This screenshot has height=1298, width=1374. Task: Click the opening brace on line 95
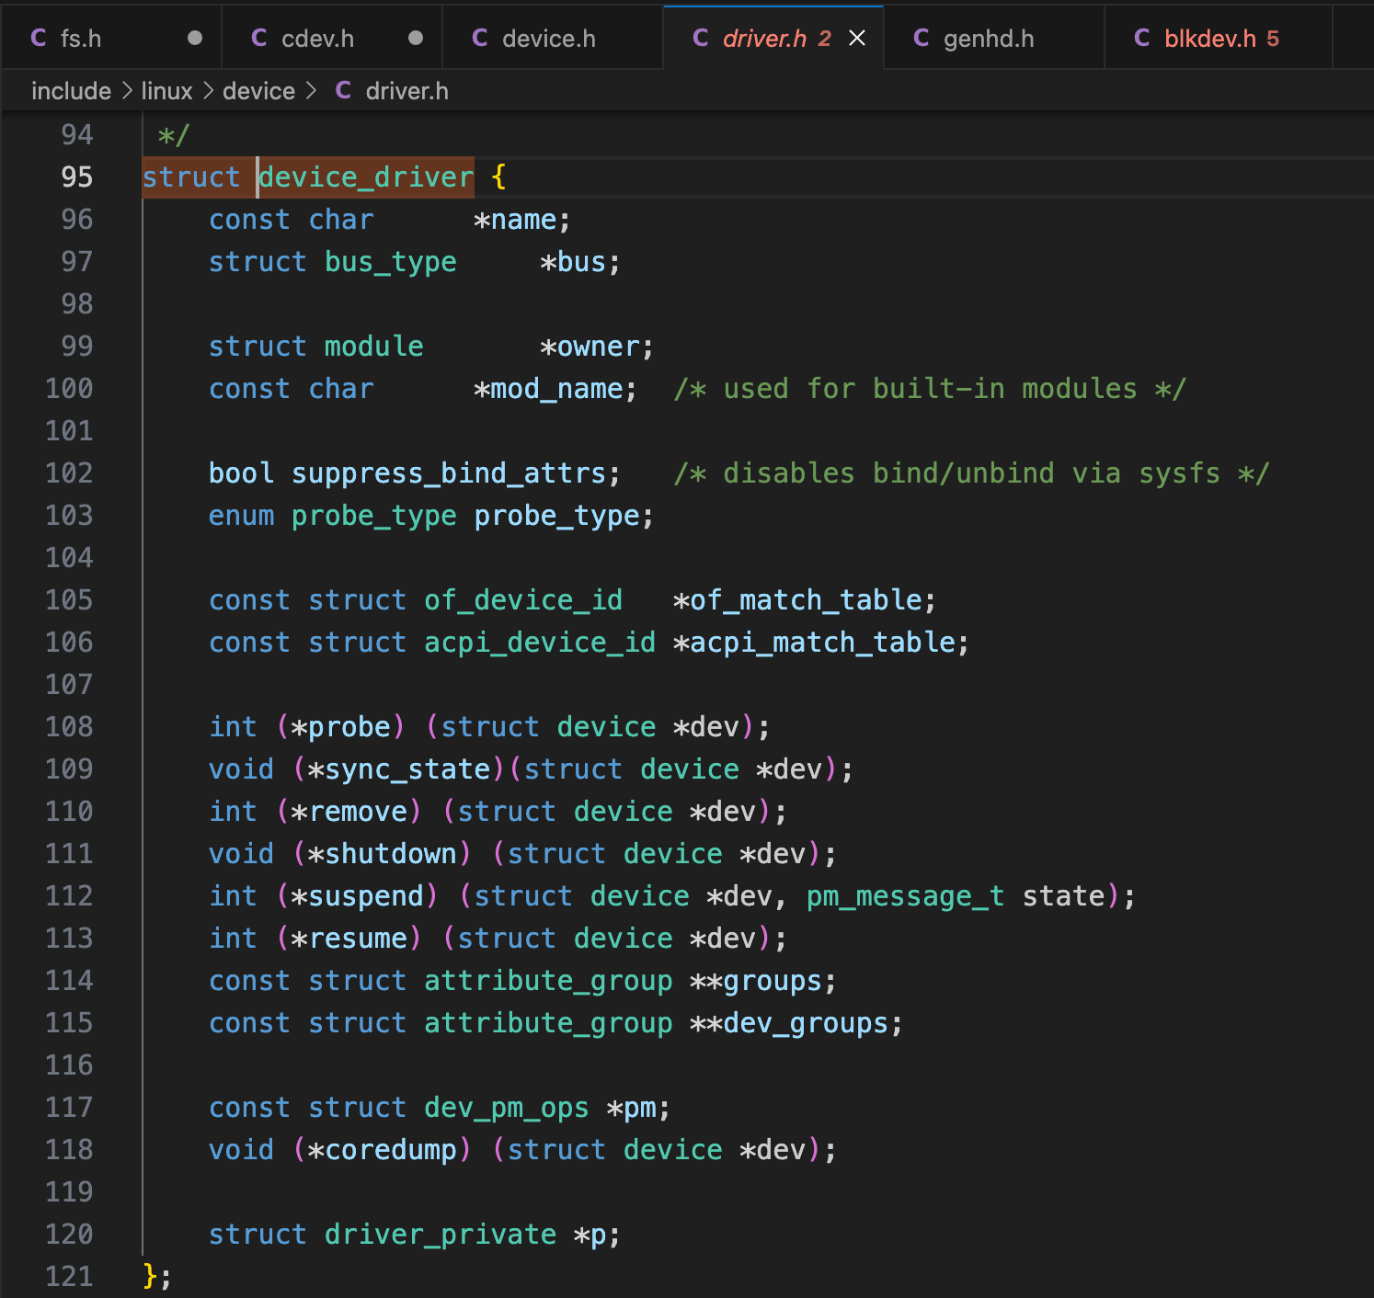pyautogui.click(x=498, y=176)
